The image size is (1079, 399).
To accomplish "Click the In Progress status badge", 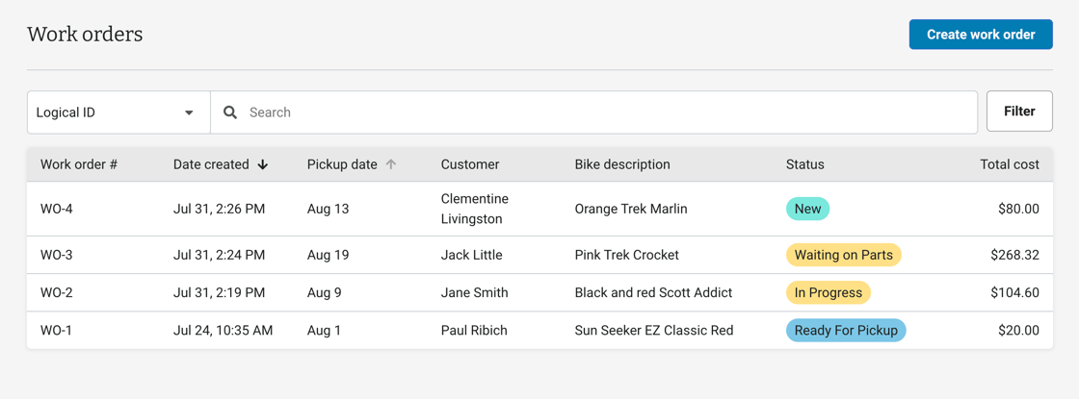I will [828, 292].
